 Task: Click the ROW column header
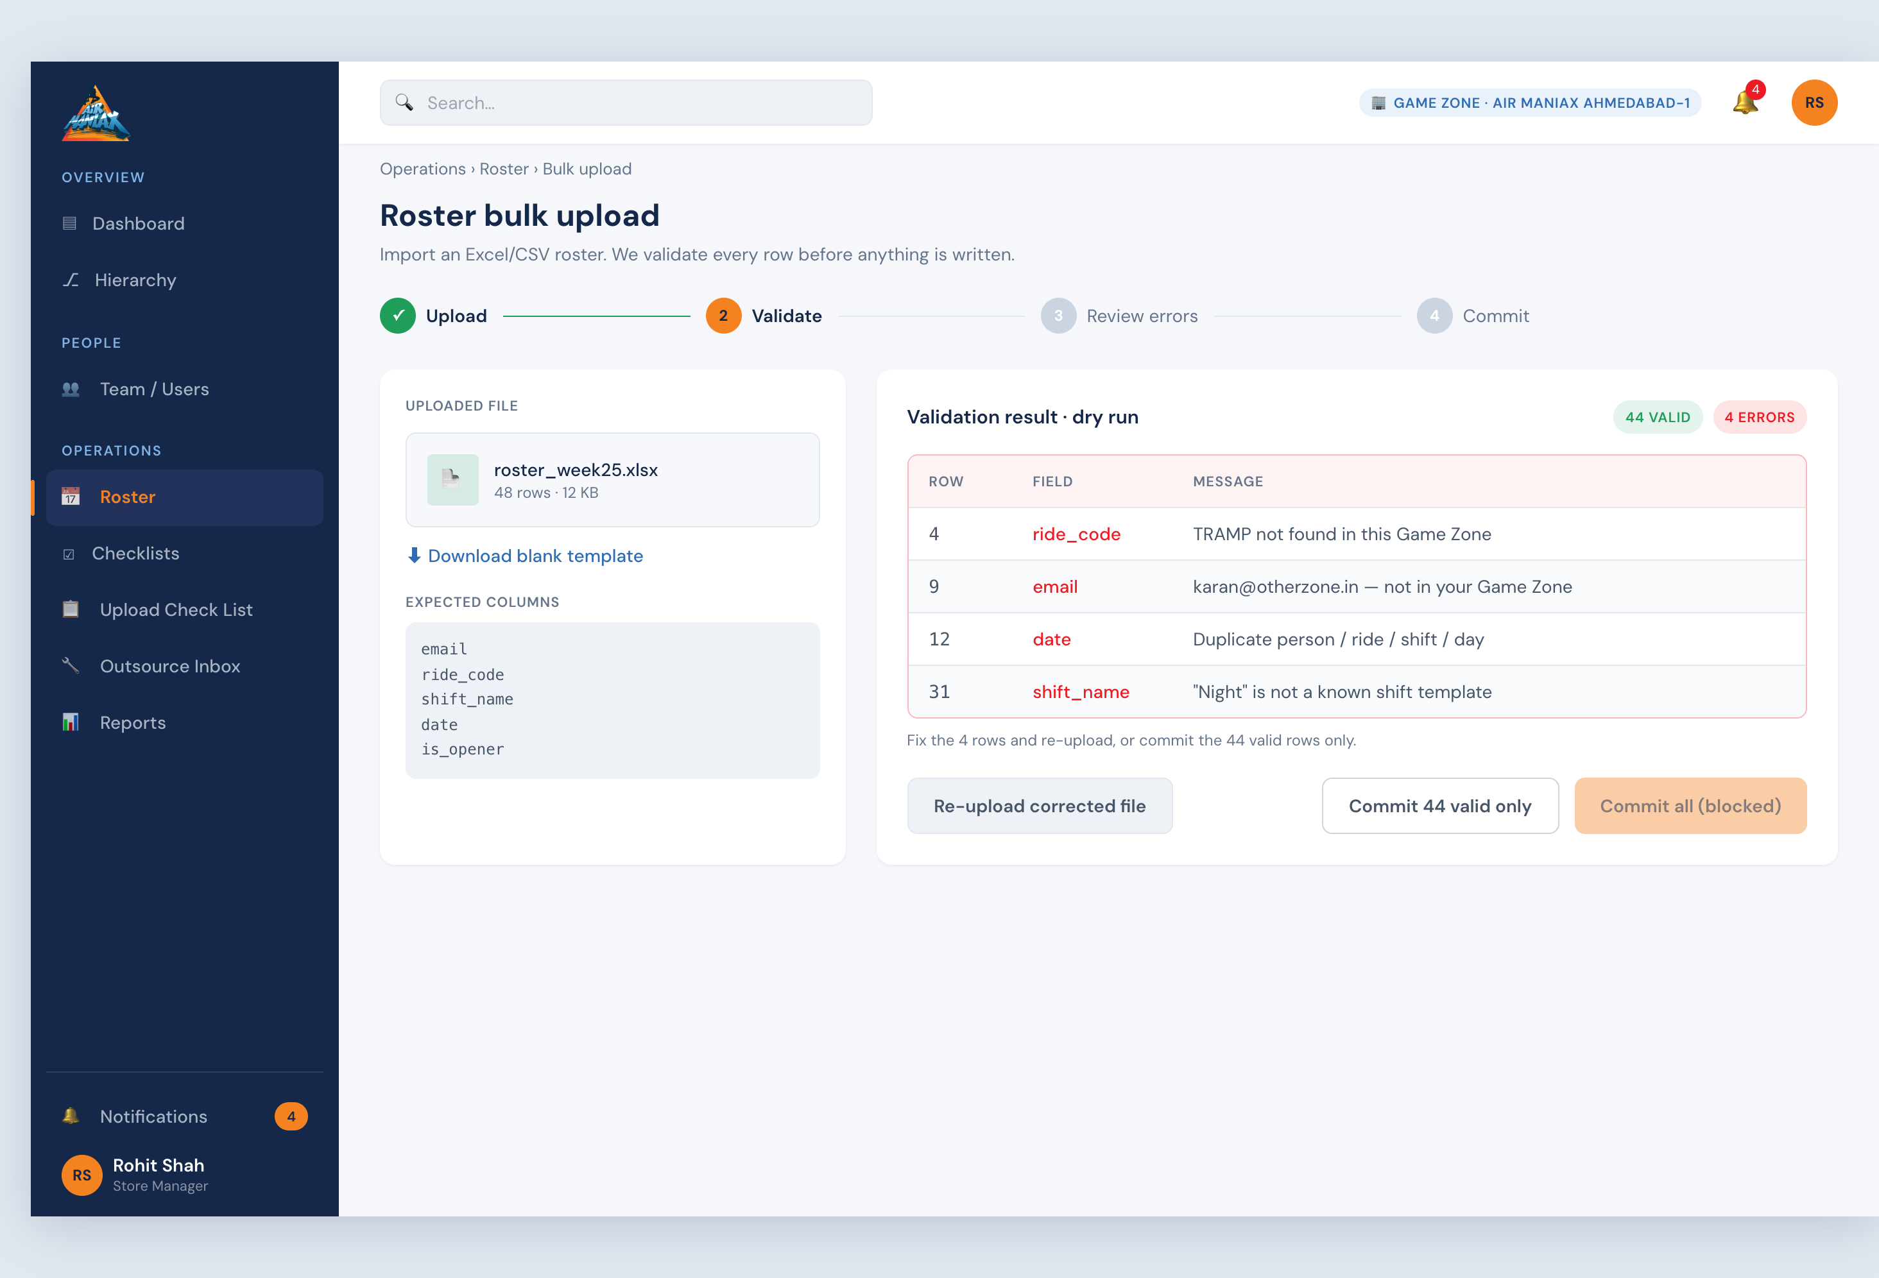click(x=946, y=481)
